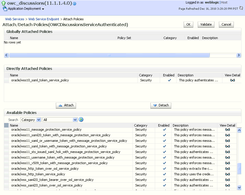Screen dimensions: 245x195
Task: View detail of oracle/wss10_saml_token_service_policy via its glasses icon
Action: click(x=232, y=80)
